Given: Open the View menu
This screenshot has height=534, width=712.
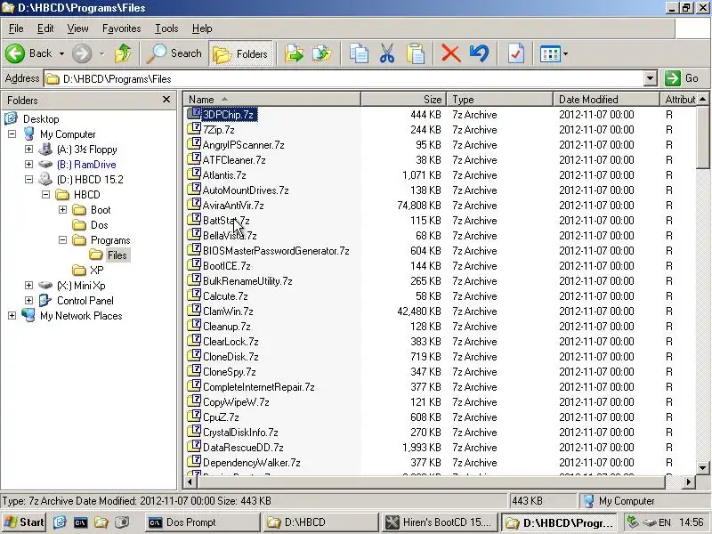Looking at the screenshot, I should coord(77,28).
